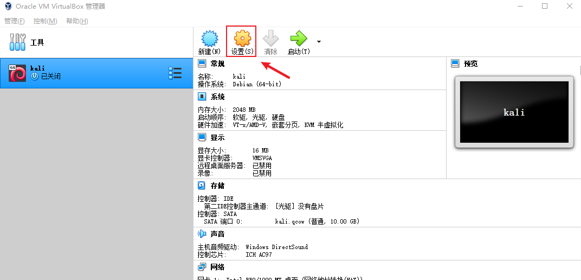The width and height of the screenshot is (581, 280).
Task: Click the 控制器: SATA storage line
Action: tap(217, 214)
